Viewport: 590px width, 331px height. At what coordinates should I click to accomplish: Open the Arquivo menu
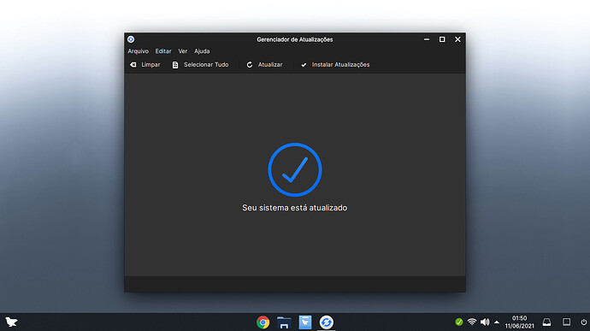click(138, 51)
